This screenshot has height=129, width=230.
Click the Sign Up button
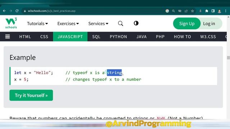point(187,24)
